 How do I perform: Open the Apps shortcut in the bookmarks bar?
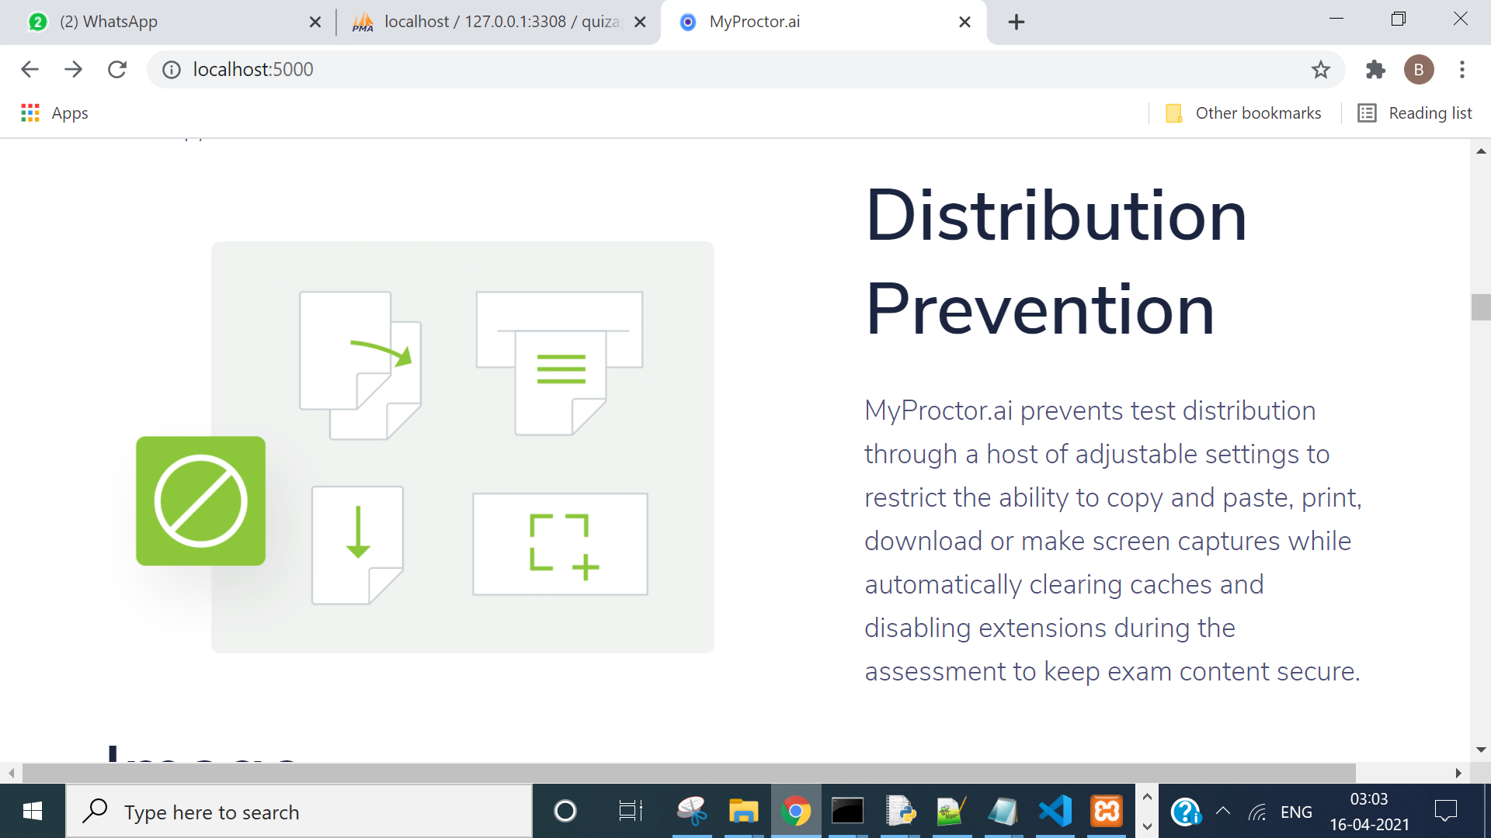click(54, 113)
